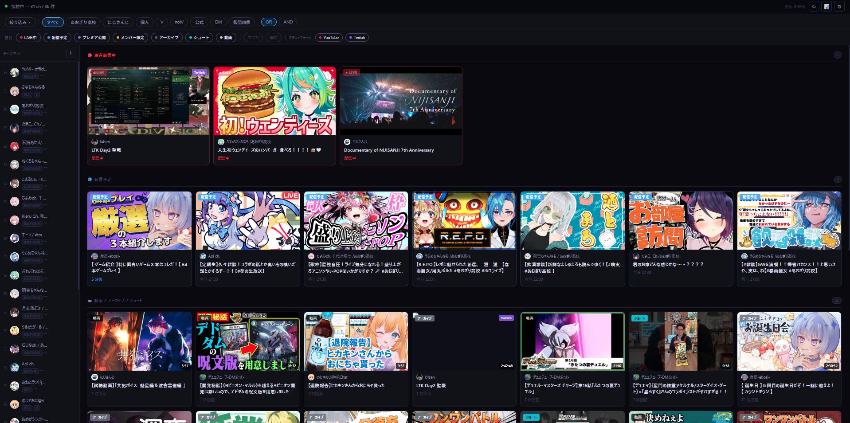Image resolution: width=850 pixels, height=423 pixels.
Task: Toggle the LIVE中 type filter
Action: (28, 38)
